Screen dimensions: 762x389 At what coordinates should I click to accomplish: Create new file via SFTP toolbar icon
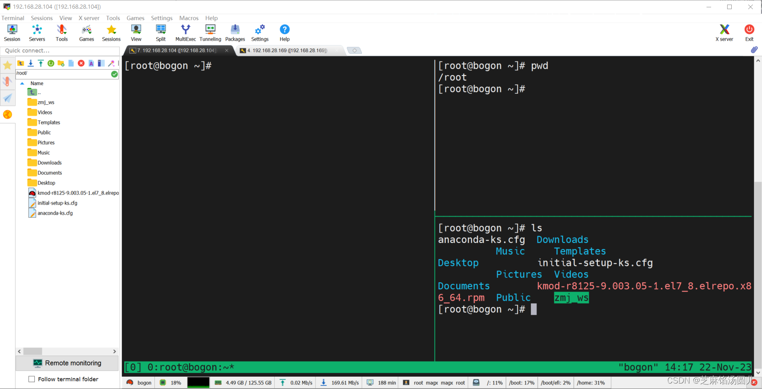[x=71, y=63]
